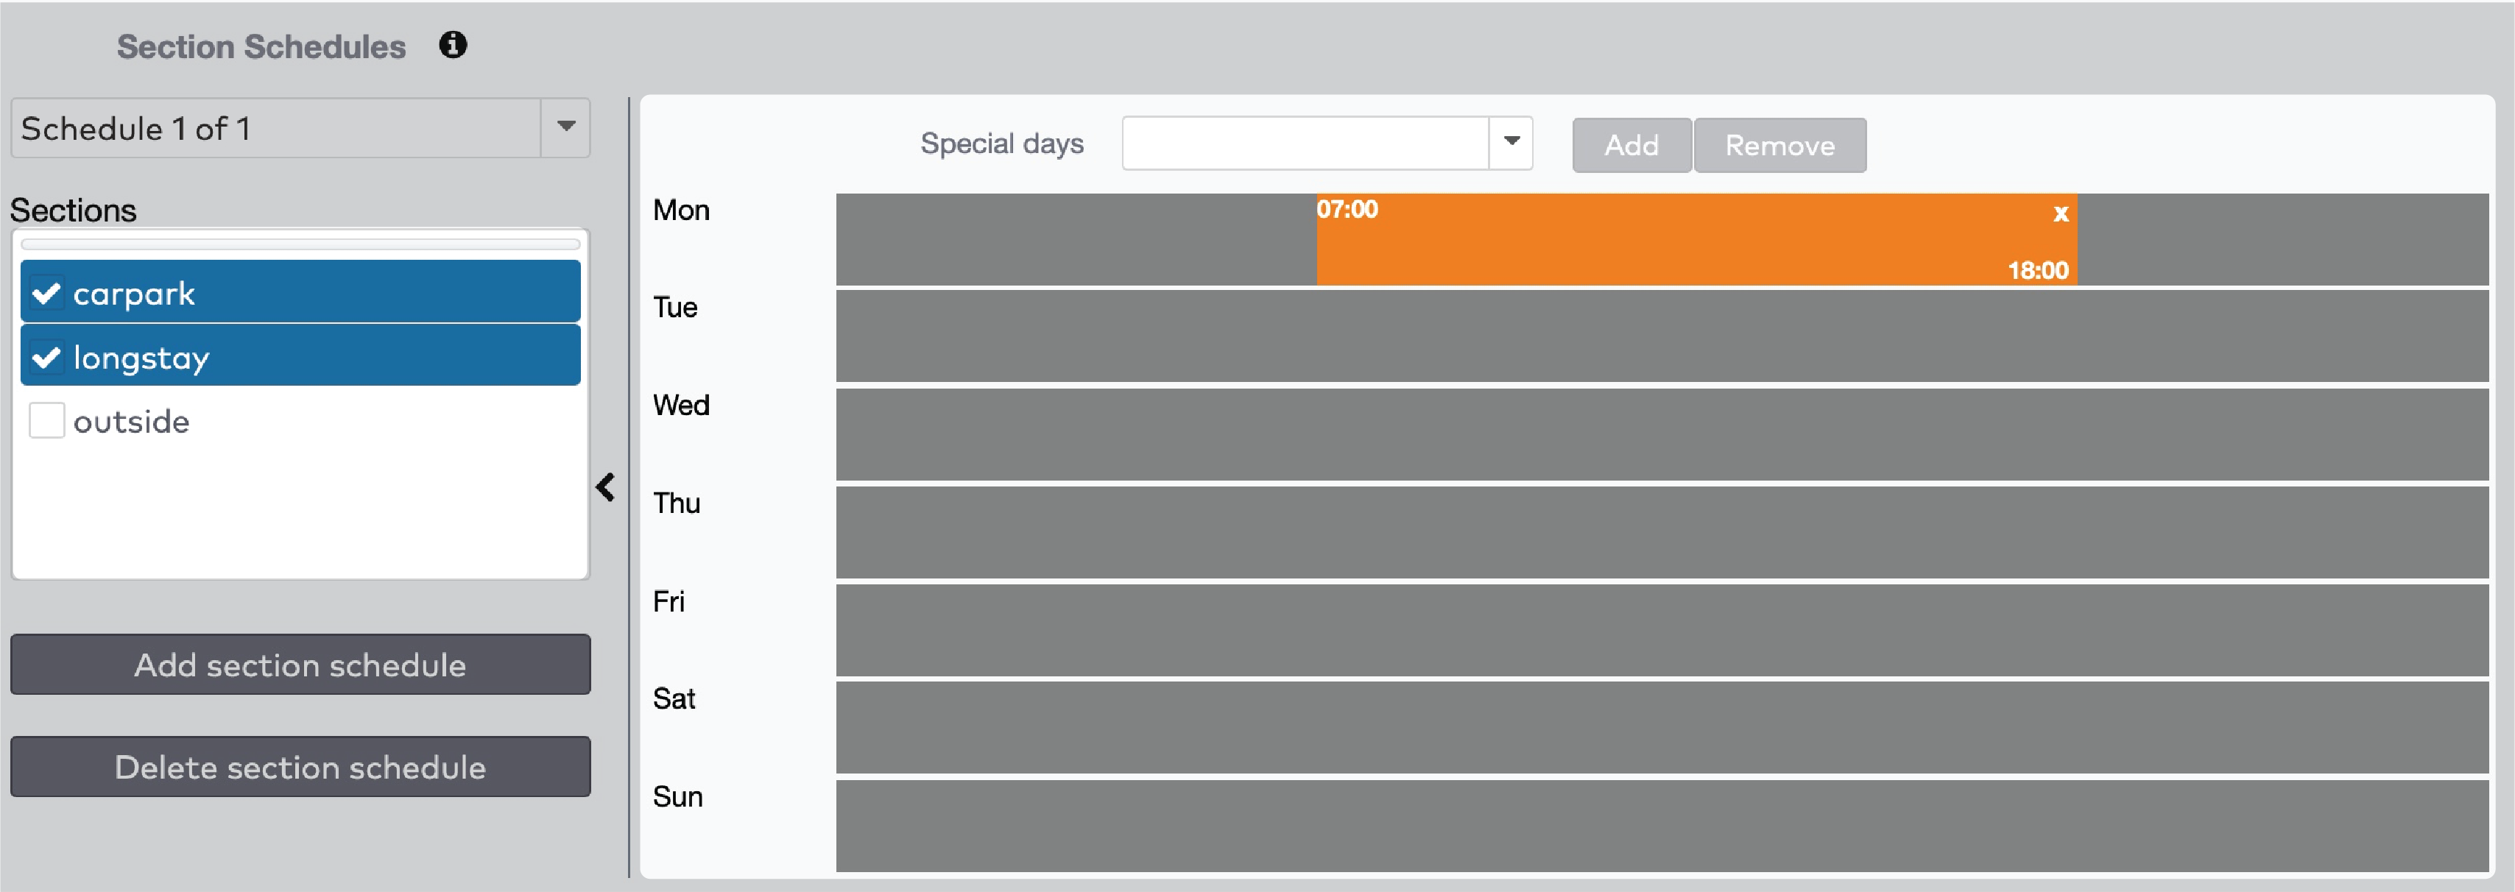Click the 07:00 start time label
This screenshot has height=892, width=2515.
[1347, 209]
